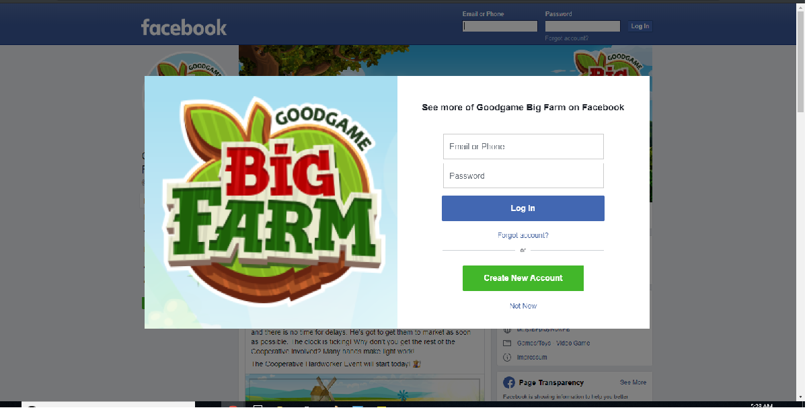Click the Facebook logo in header
807x410 pixels.
(184, 28)
